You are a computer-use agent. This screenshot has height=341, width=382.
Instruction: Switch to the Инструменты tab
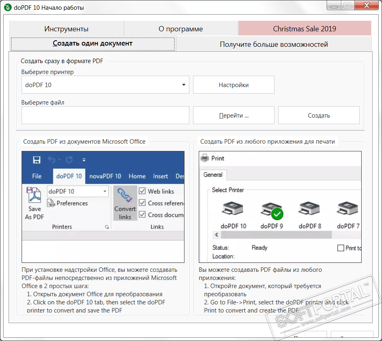point(66,29)
